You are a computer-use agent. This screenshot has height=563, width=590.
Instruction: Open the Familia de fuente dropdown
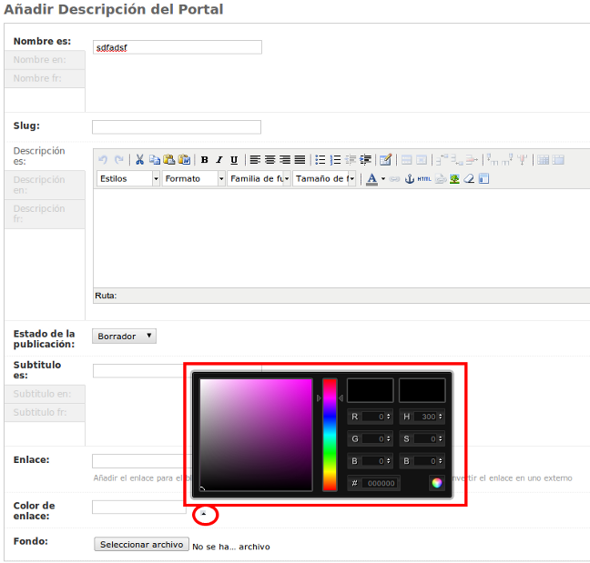(x=259, y=179)
